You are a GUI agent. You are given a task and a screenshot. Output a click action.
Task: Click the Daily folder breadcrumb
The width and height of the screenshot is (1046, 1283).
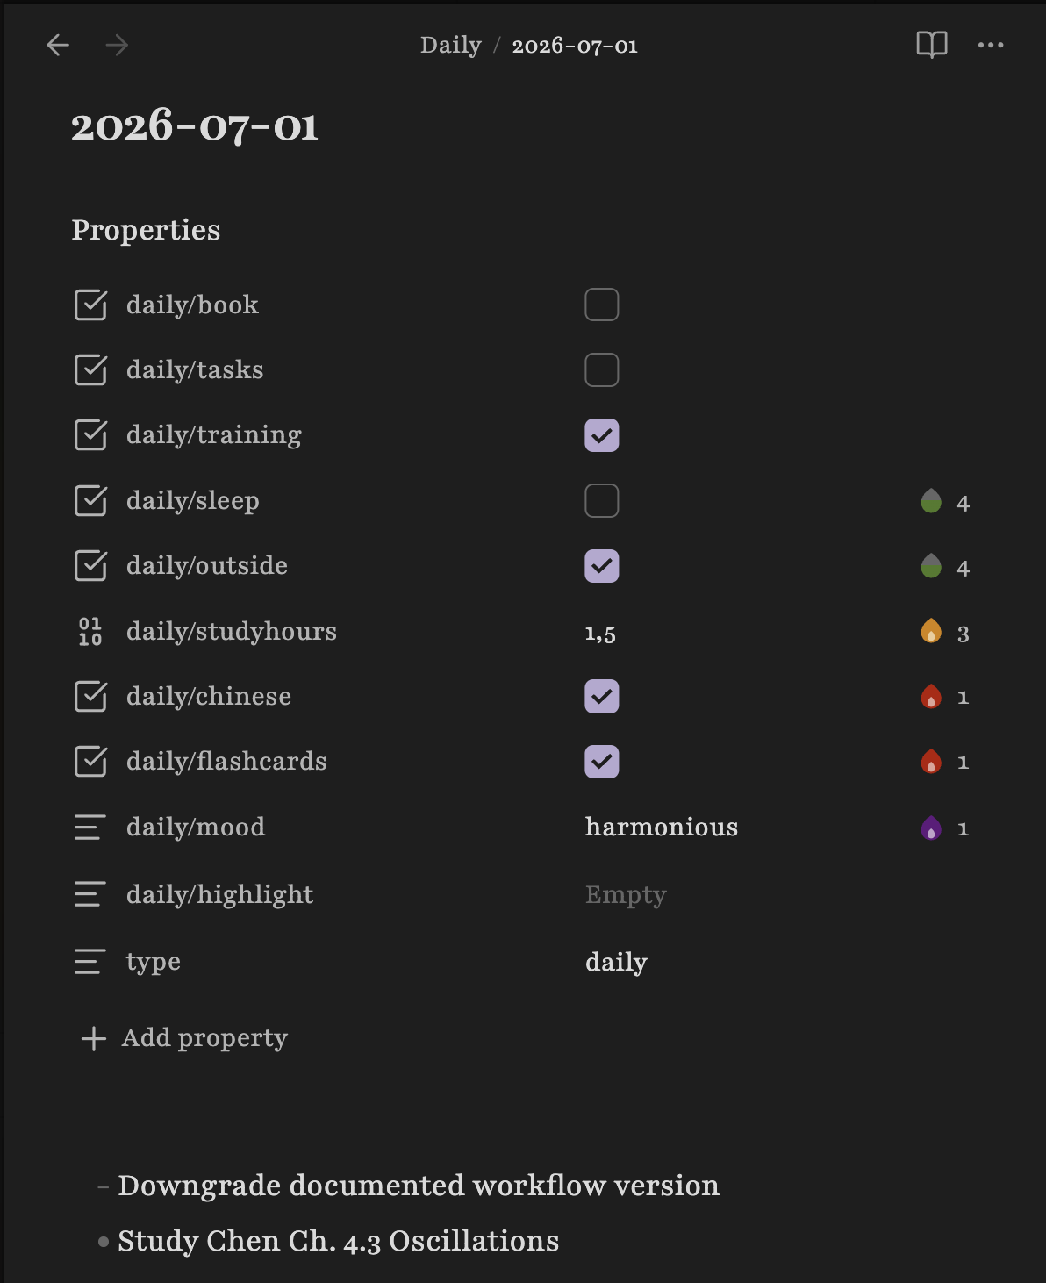(x=451, y=45)
